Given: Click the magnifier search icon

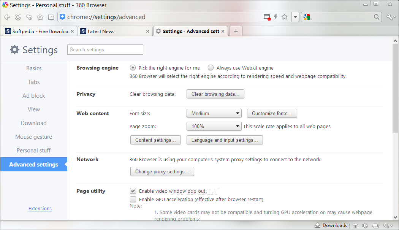Looking at the screenshot, I should pos(377,17).
